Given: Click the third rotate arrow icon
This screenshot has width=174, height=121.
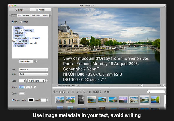Looking at the screenshot, I should [x=84, y=92].
